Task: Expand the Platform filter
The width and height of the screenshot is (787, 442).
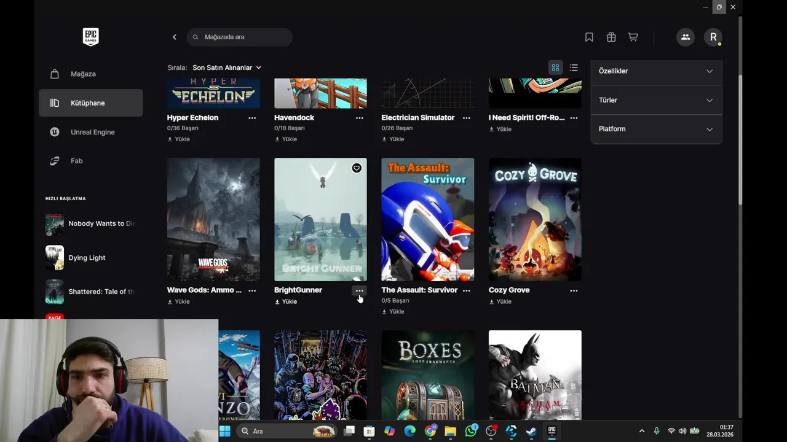Action: (656, 129)
